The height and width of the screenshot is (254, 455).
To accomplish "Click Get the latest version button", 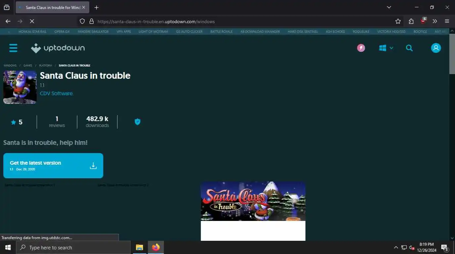I will tap(53, 166).
